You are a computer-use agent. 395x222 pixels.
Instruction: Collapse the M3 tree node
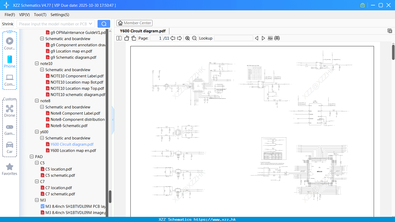coord(37,200)
